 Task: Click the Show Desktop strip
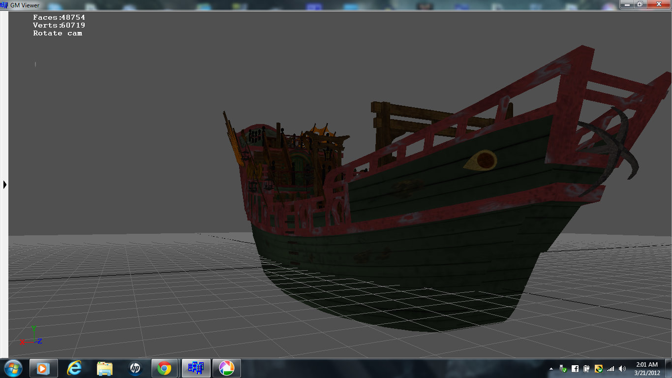(x=669, y=368)
